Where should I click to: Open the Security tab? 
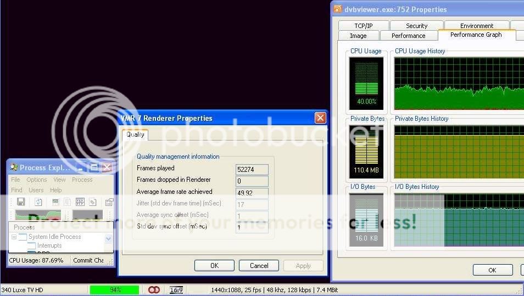tap(416, 26)
